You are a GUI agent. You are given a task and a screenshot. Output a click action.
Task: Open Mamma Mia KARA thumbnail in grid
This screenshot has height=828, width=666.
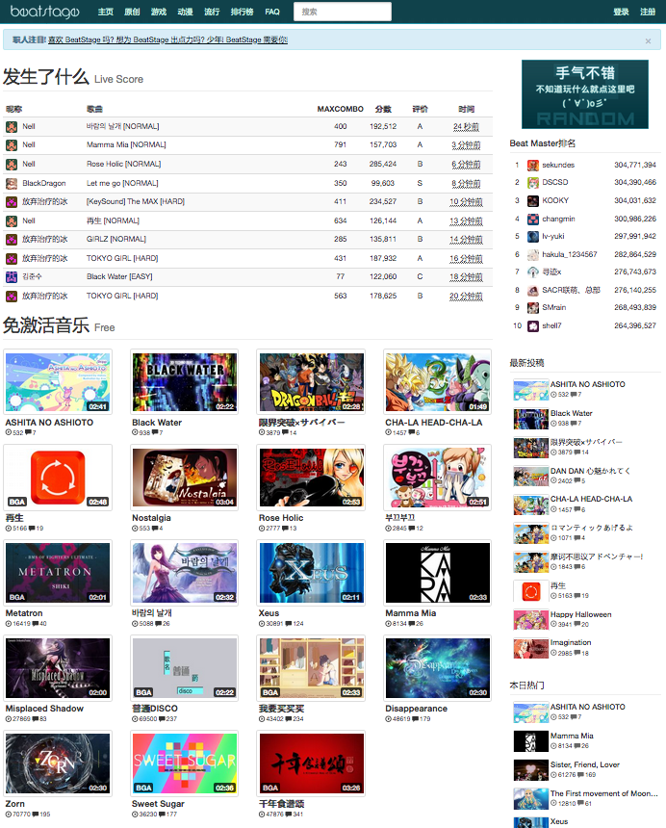click(x=438, y=573)
